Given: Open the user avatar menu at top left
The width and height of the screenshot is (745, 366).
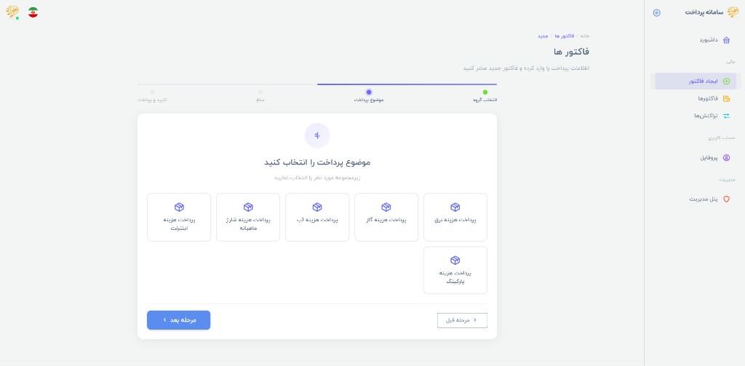Looking at the screenshot, I should point(12,12).
